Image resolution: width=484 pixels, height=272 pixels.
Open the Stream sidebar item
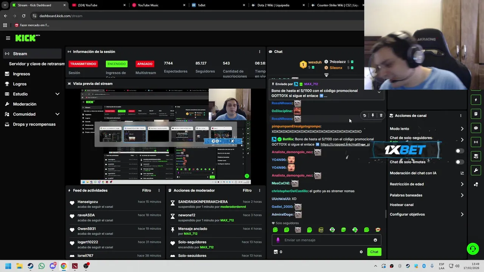pos(32,54)
